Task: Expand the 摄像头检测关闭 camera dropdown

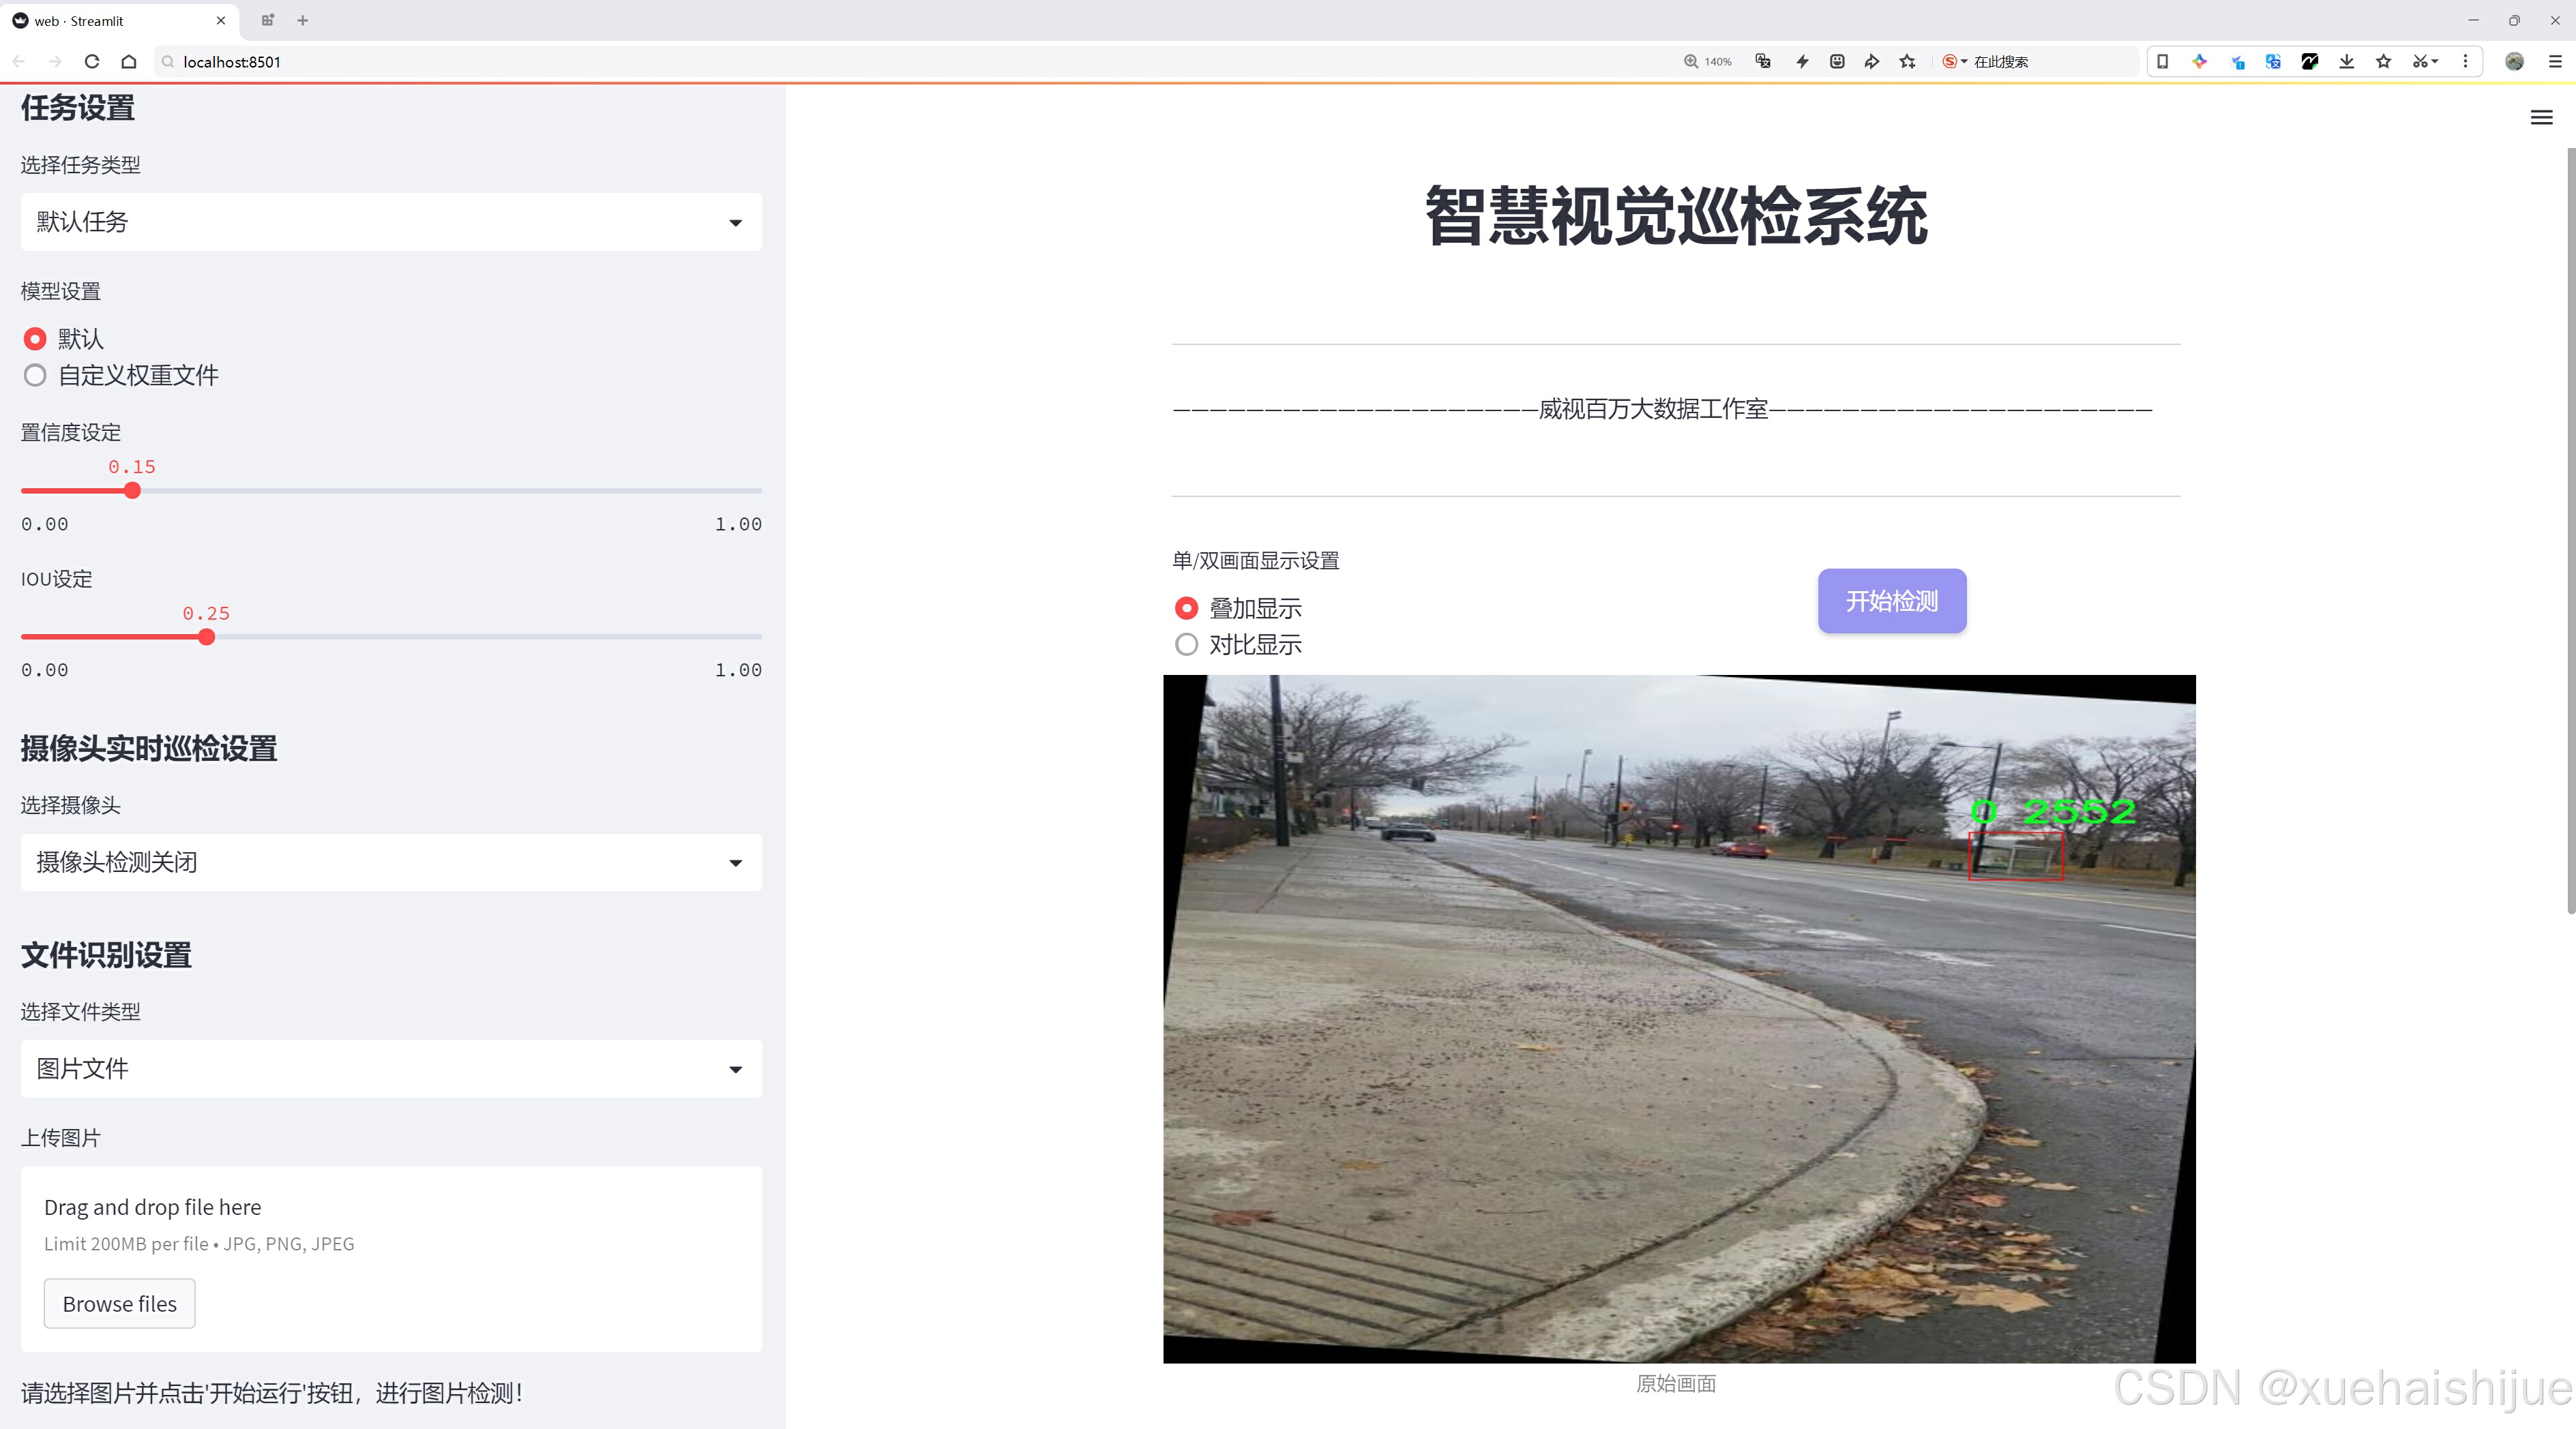Action: point(391,862)
